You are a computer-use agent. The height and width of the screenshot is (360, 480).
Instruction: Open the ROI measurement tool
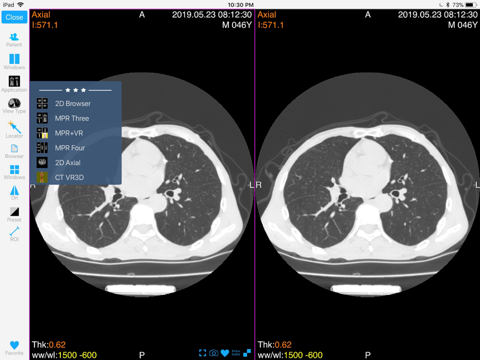click(14, 234)
